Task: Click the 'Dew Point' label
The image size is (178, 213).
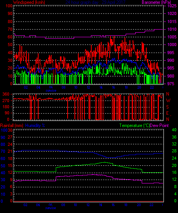Action: (159, 125)
